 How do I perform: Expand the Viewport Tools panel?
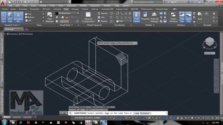[12, 25]
